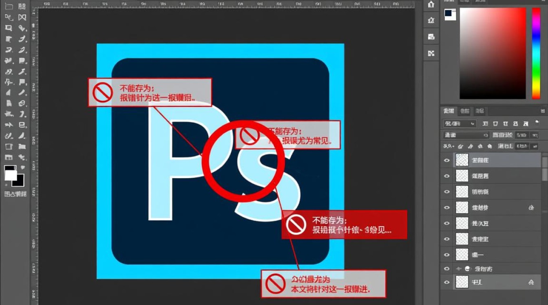Open the top icon in collapsed panel dock
The width and height of the screenshot is (548, 305).
pyautogui.click(x=431, y=5)
